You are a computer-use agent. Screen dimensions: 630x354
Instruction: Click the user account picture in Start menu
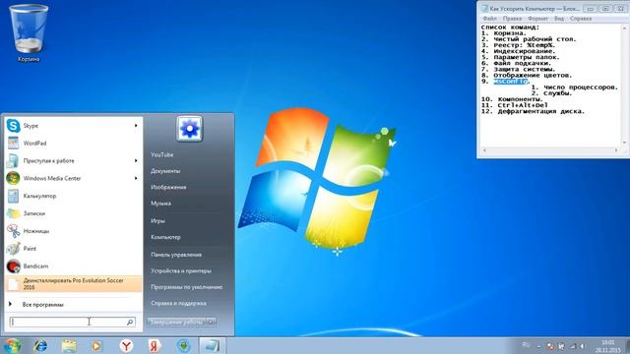pyautogui.click(x=189, y=129)
